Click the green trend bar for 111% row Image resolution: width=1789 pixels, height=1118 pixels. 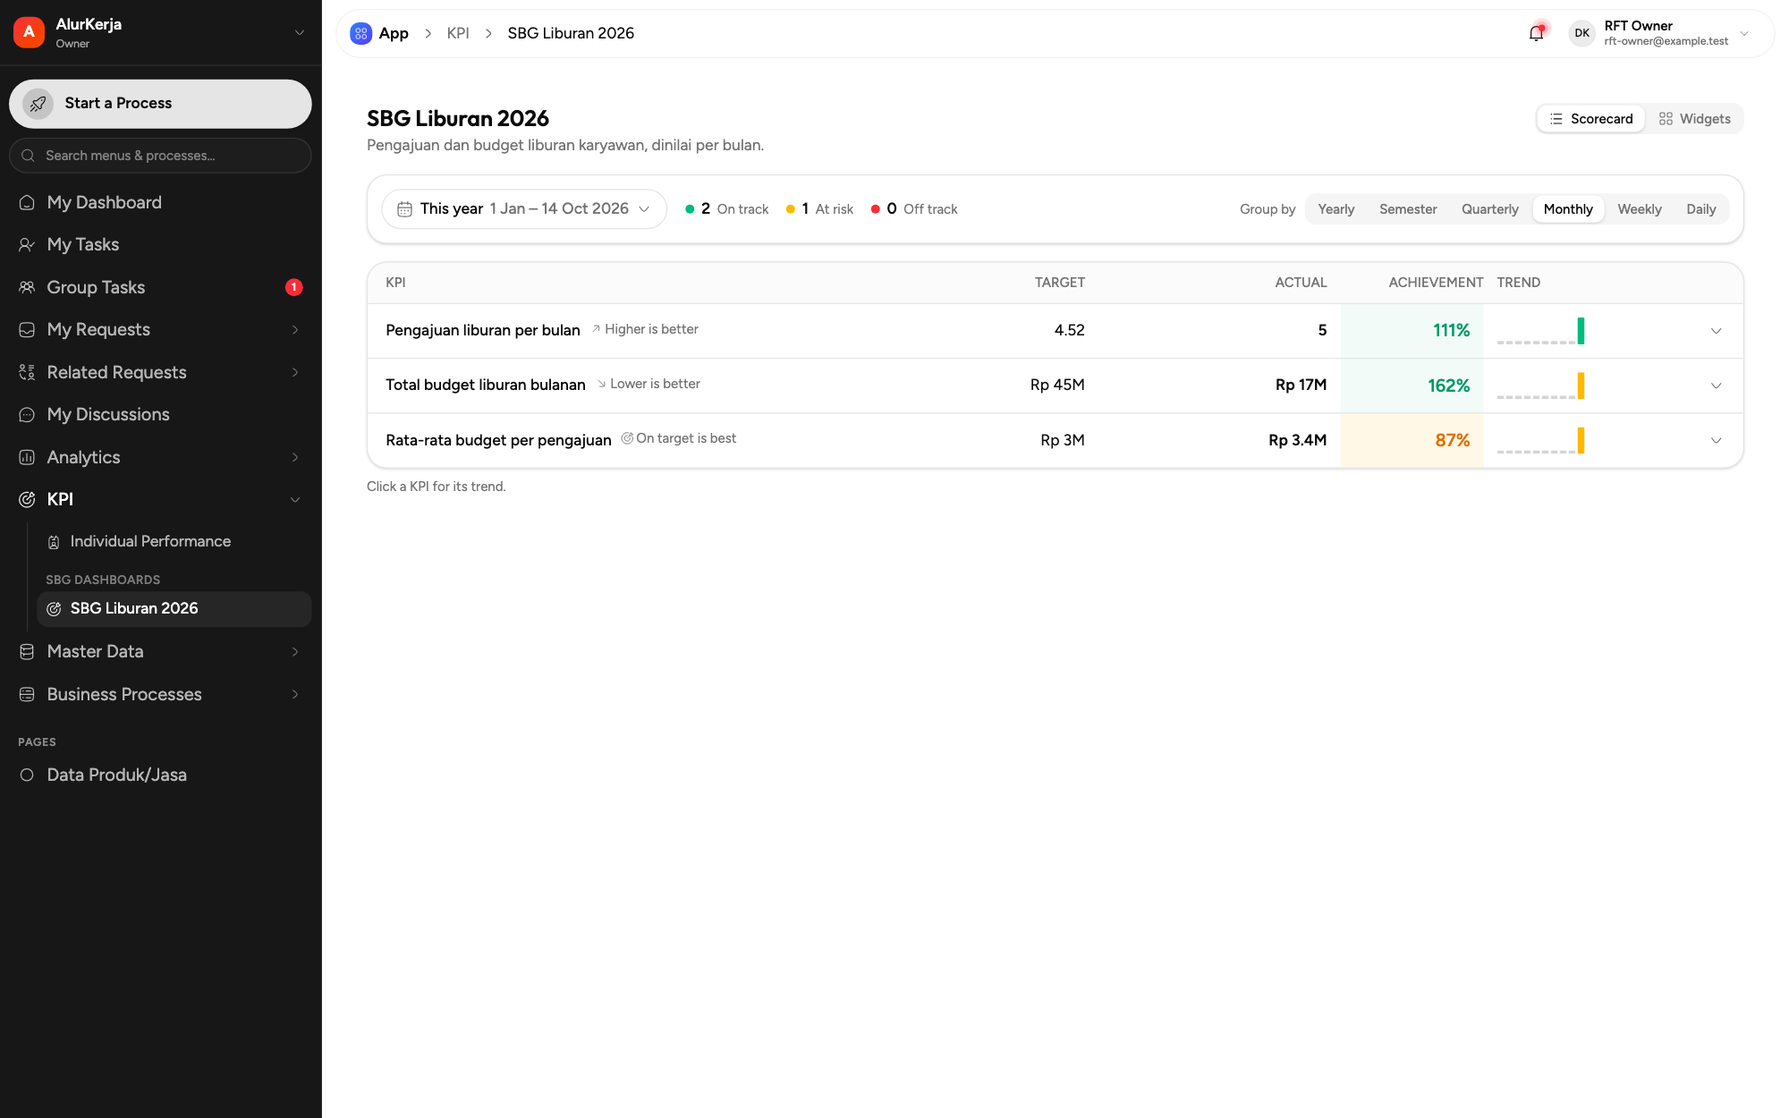coord(1581,331)
